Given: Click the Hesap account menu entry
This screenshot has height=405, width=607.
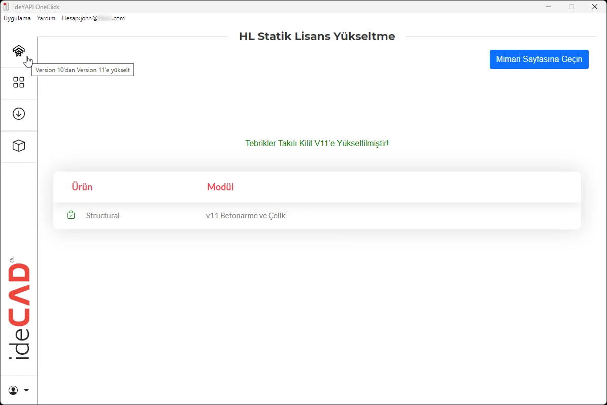Looking at the screenshot, I should tap(93, 18).
